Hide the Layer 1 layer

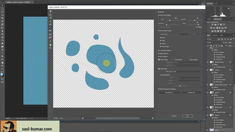pyautogui.click(x=207, y=130)
